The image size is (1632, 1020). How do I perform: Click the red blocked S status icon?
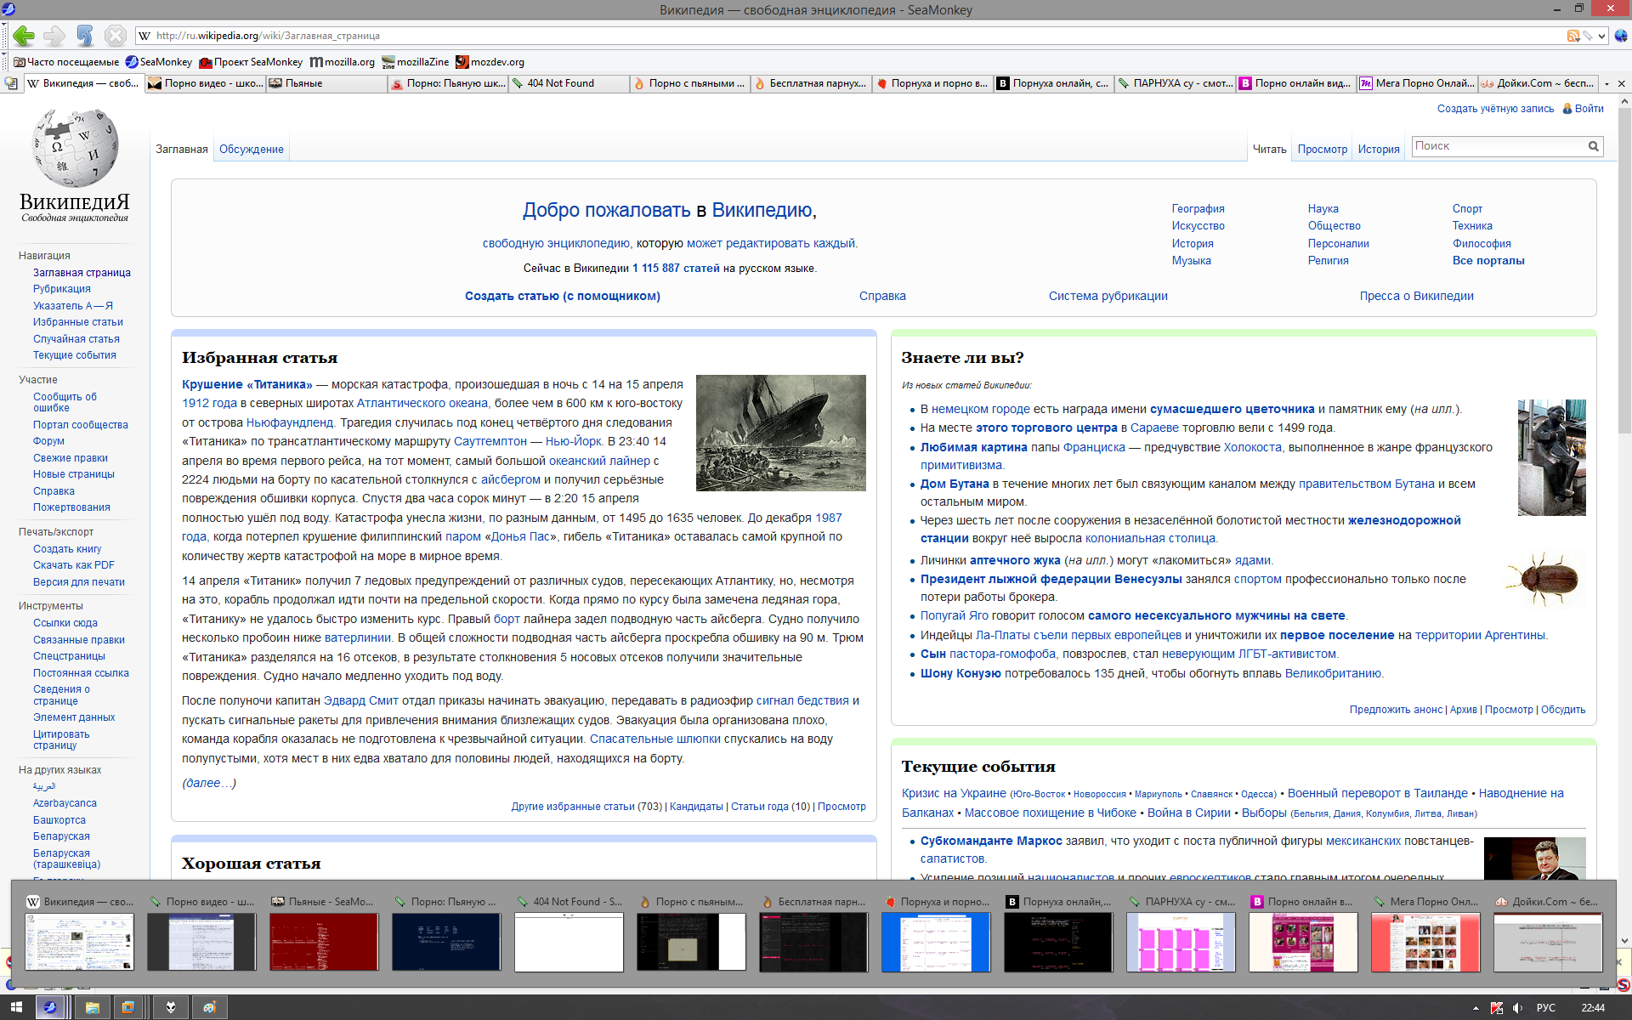tap(1622, 984)
